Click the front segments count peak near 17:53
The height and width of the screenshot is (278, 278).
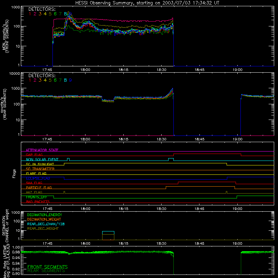click(x=69, y=14)
